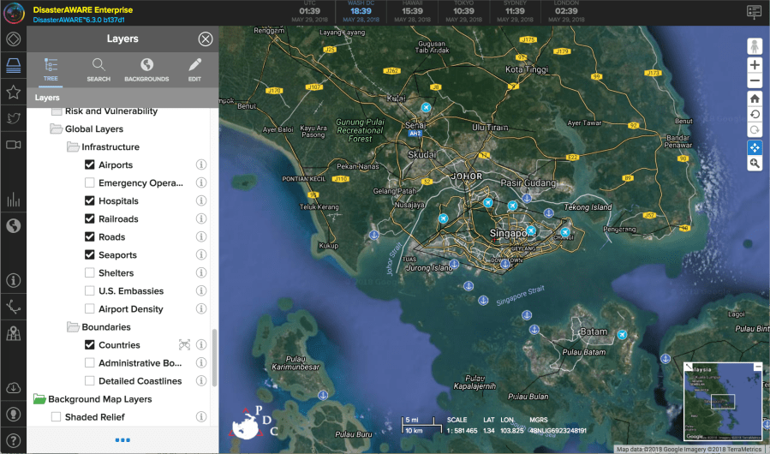Uncheck the Airports layer

[90, 164]
